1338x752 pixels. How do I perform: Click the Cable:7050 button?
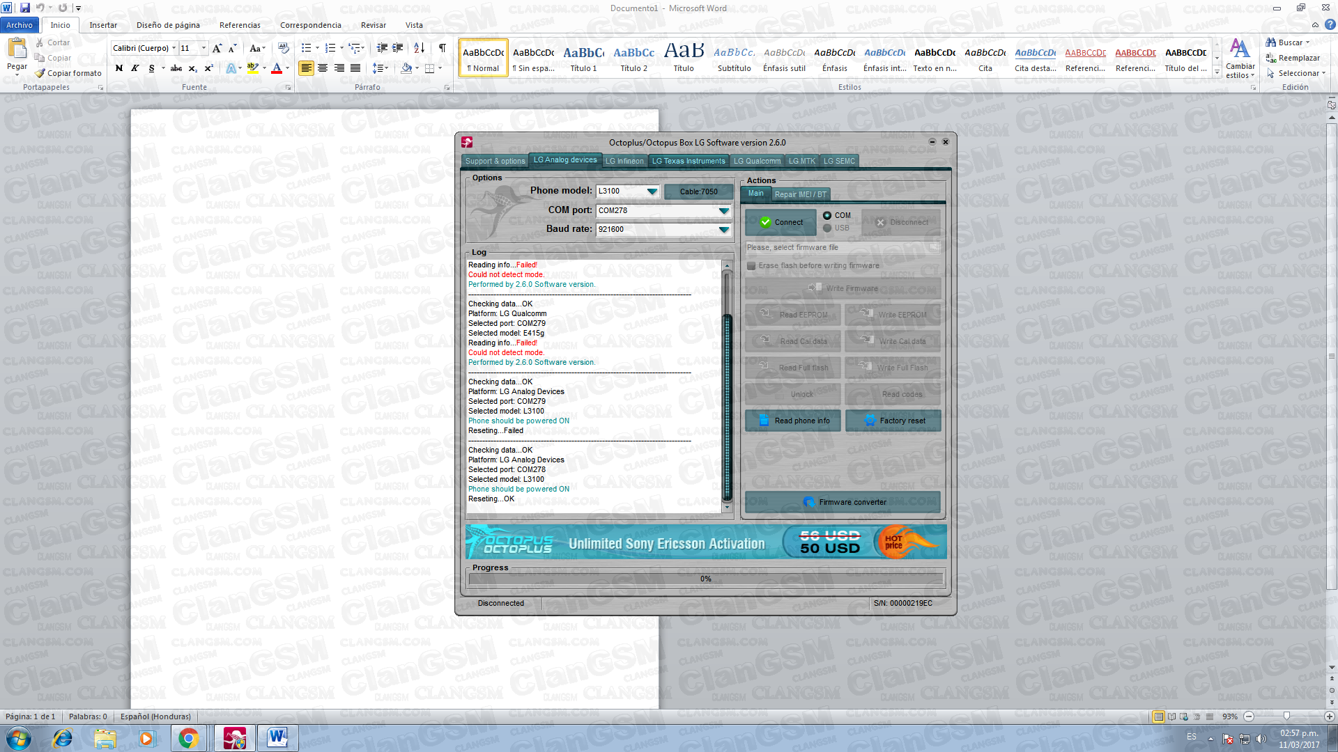coord(698,191)
